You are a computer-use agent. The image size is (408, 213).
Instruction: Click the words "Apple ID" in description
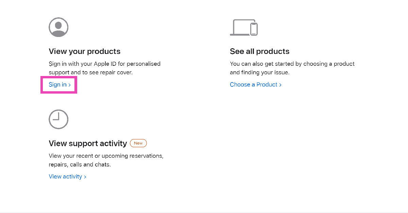104,64
